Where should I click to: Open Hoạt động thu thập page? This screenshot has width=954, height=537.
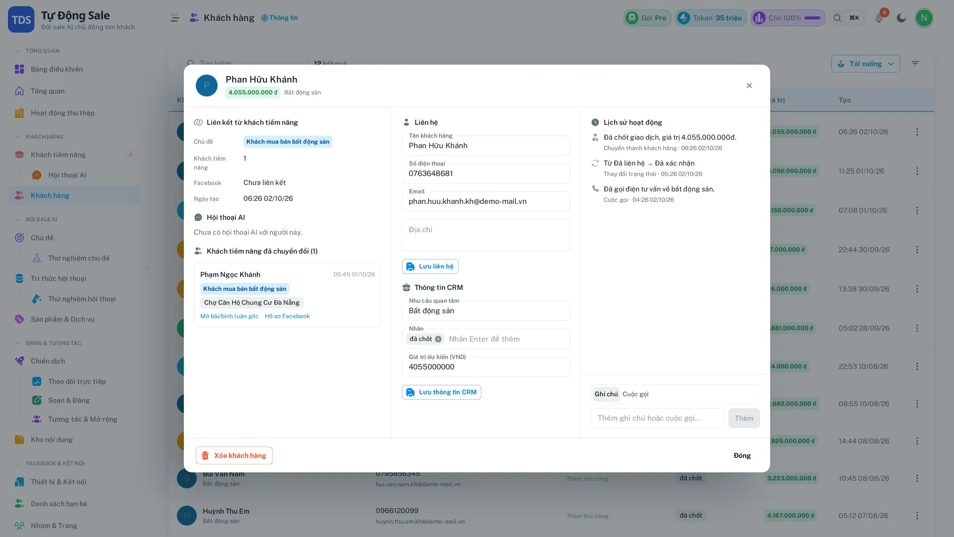point(75,113)
